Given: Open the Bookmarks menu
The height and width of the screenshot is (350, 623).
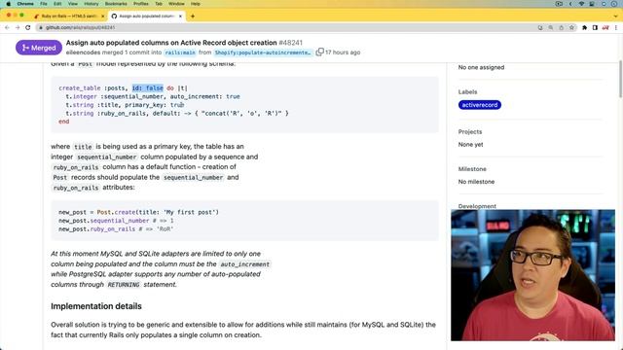Looking at the screenshot, I should (116, 4).
